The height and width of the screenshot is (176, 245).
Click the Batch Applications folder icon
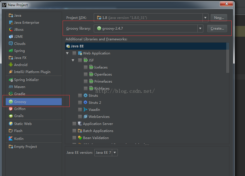[80, 131]
